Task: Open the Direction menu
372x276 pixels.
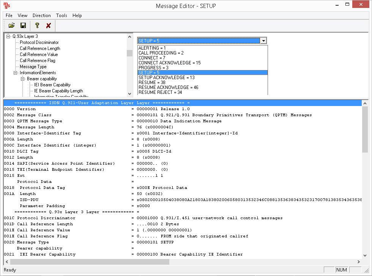Action: click(x=42, y=16)
